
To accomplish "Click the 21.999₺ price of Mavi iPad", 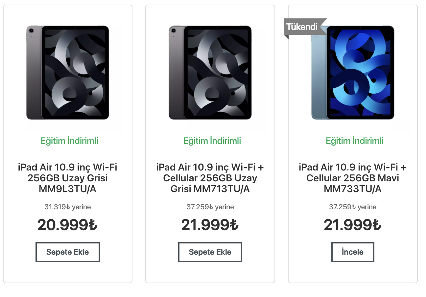I will pyautogui.click(x=352, y=225).
